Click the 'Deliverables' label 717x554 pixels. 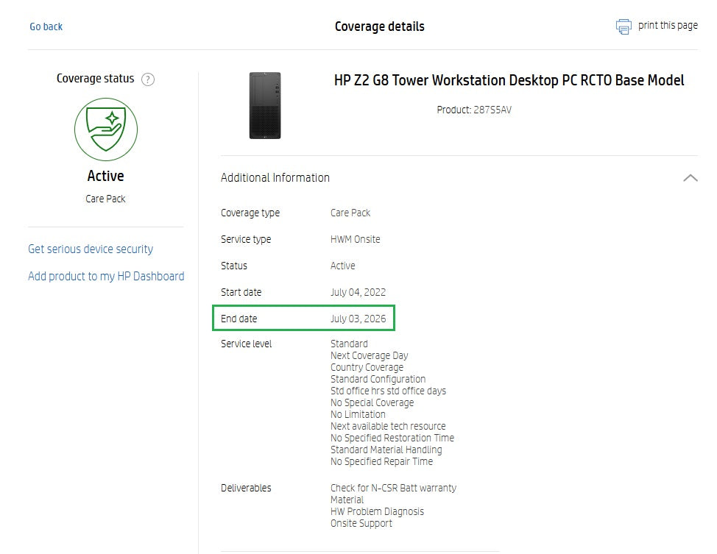246,489
